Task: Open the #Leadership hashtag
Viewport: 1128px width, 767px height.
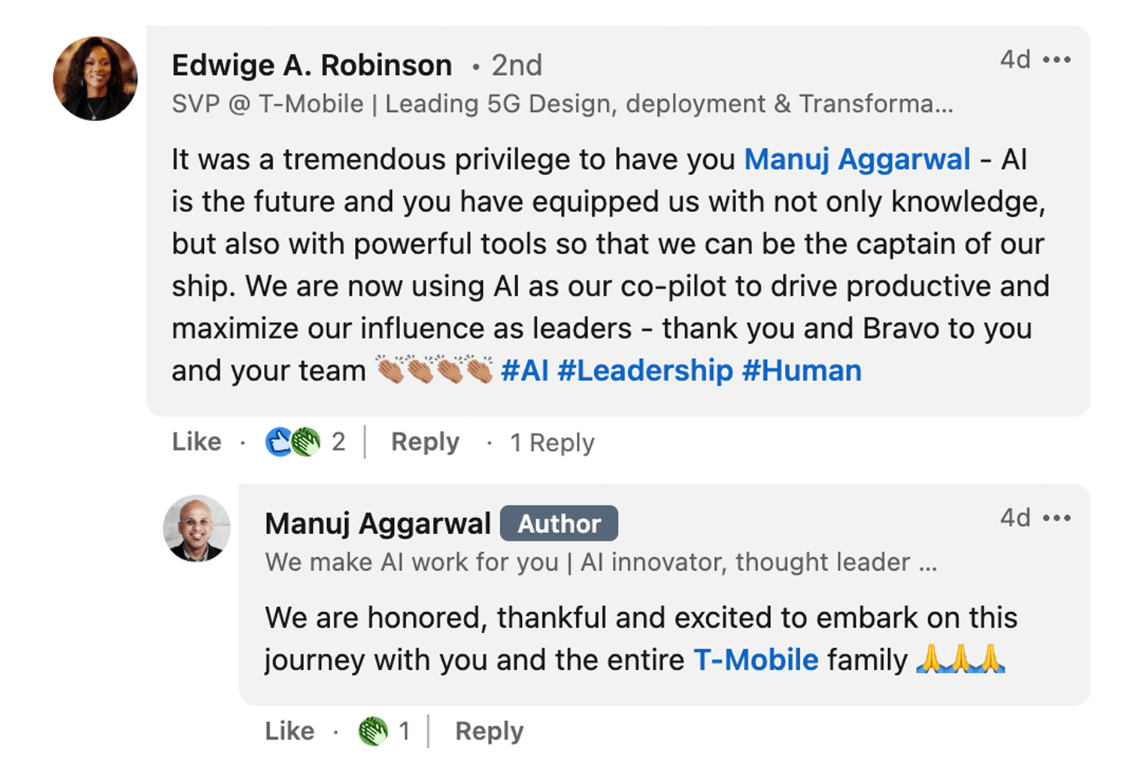Action: [x=644, y=371]
